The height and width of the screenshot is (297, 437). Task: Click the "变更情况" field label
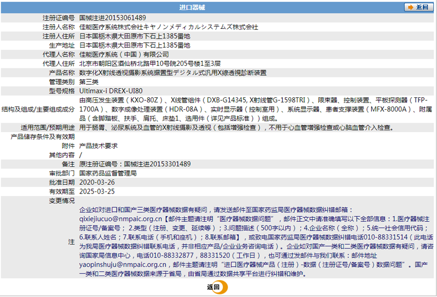click(x=62, y=201)
